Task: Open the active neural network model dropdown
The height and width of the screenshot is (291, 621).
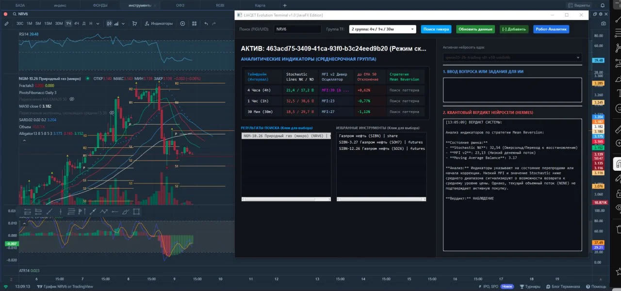Action: [x=512, y=57]
